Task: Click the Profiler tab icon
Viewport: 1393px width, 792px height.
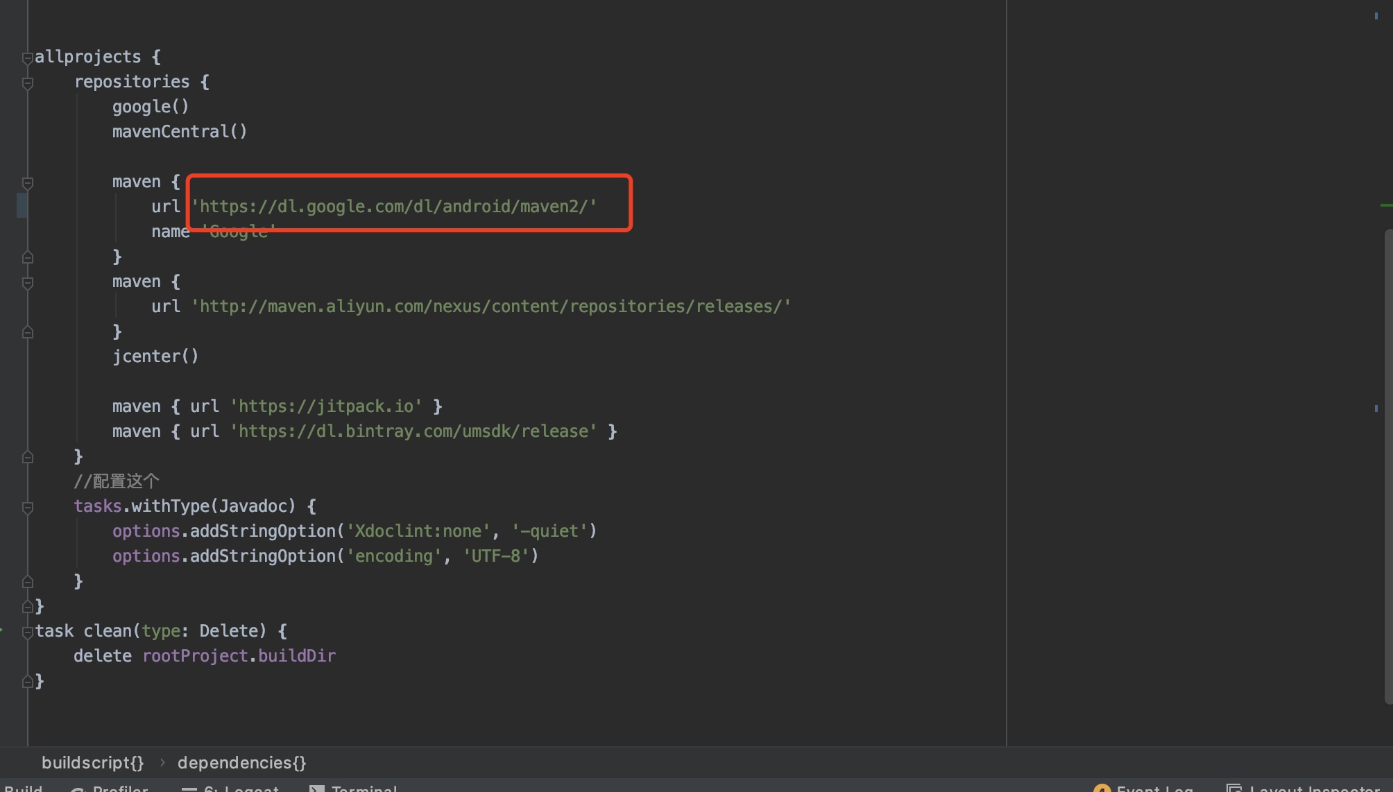Action: [78, 789]
